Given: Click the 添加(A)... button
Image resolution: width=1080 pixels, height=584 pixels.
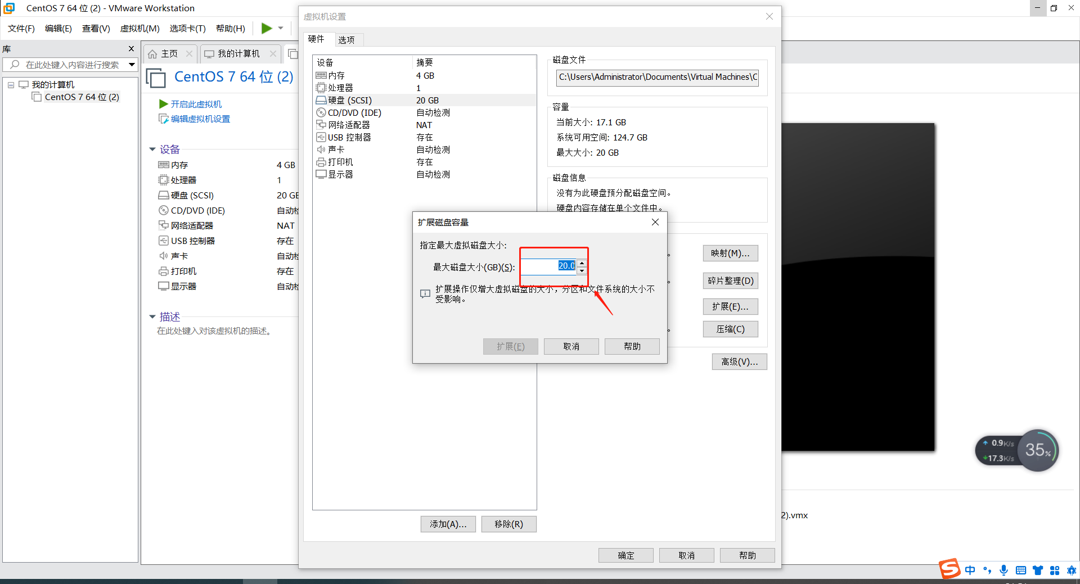Looking at the screenshot, I should (x=448, y=524).
